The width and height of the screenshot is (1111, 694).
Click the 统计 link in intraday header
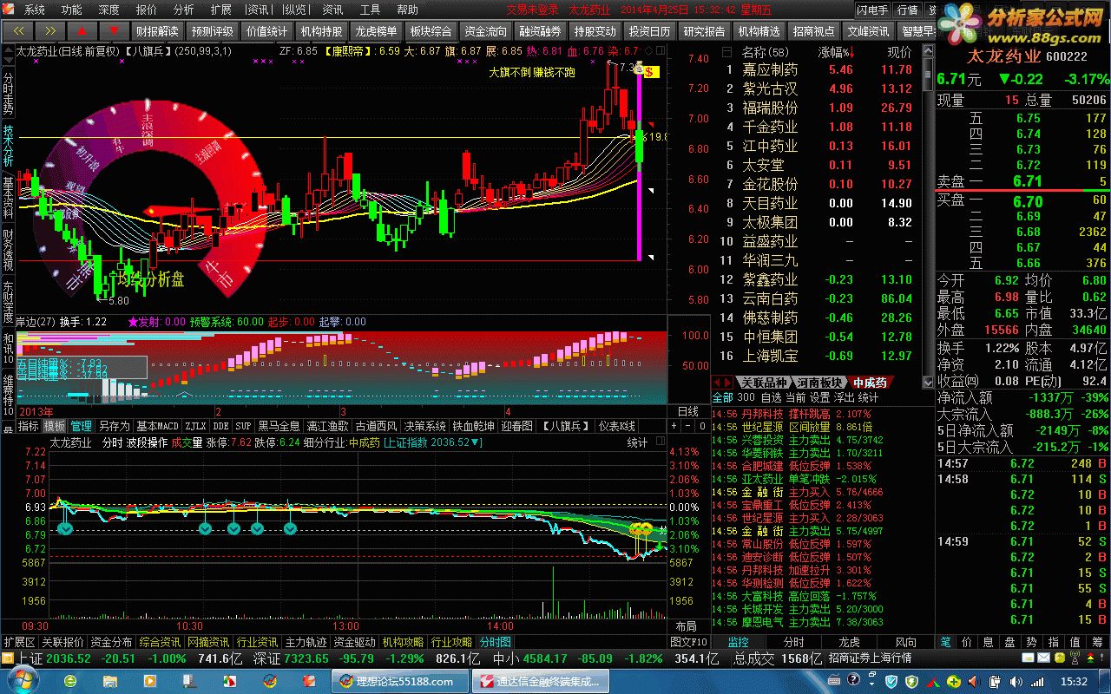coord(637,442)
